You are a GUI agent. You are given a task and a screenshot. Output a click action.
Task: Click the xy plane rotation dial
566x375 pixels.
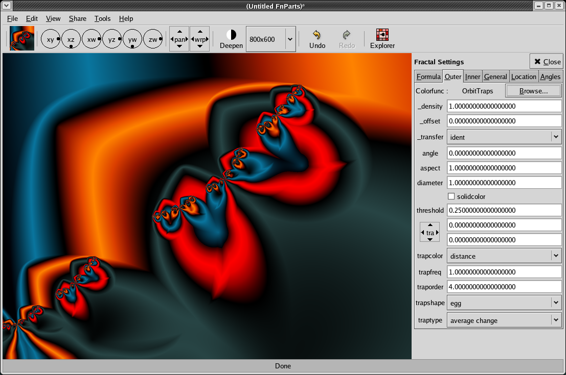50,39
